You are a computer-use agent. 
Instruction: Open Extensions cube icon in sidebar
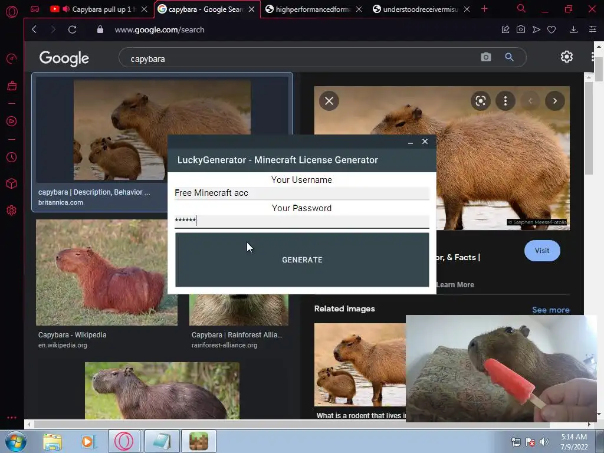(12, 184)
